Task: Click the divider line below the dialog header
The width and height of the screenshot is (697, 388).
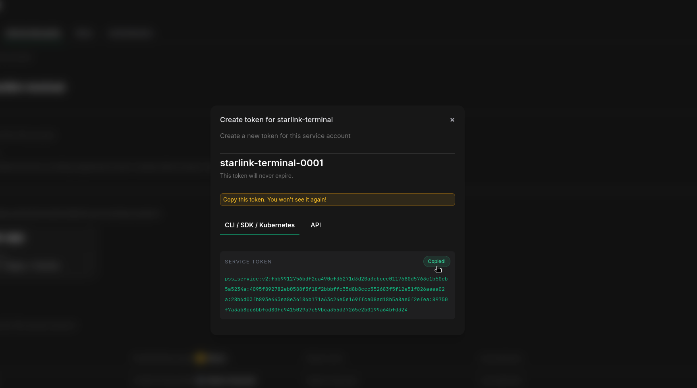Action: pos(337,152)
